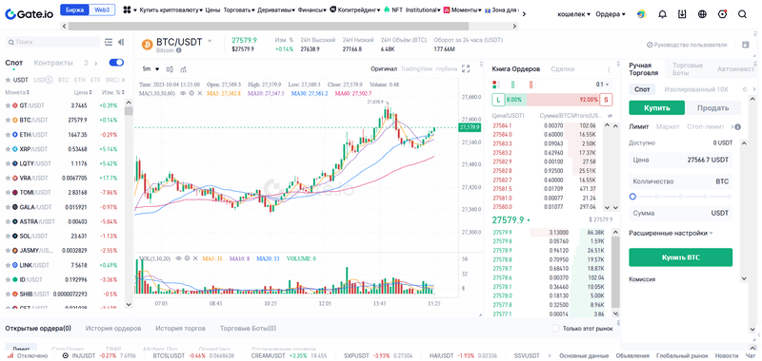Select the Маркет order type
This screenshot has height=361, width=762.
668,126
